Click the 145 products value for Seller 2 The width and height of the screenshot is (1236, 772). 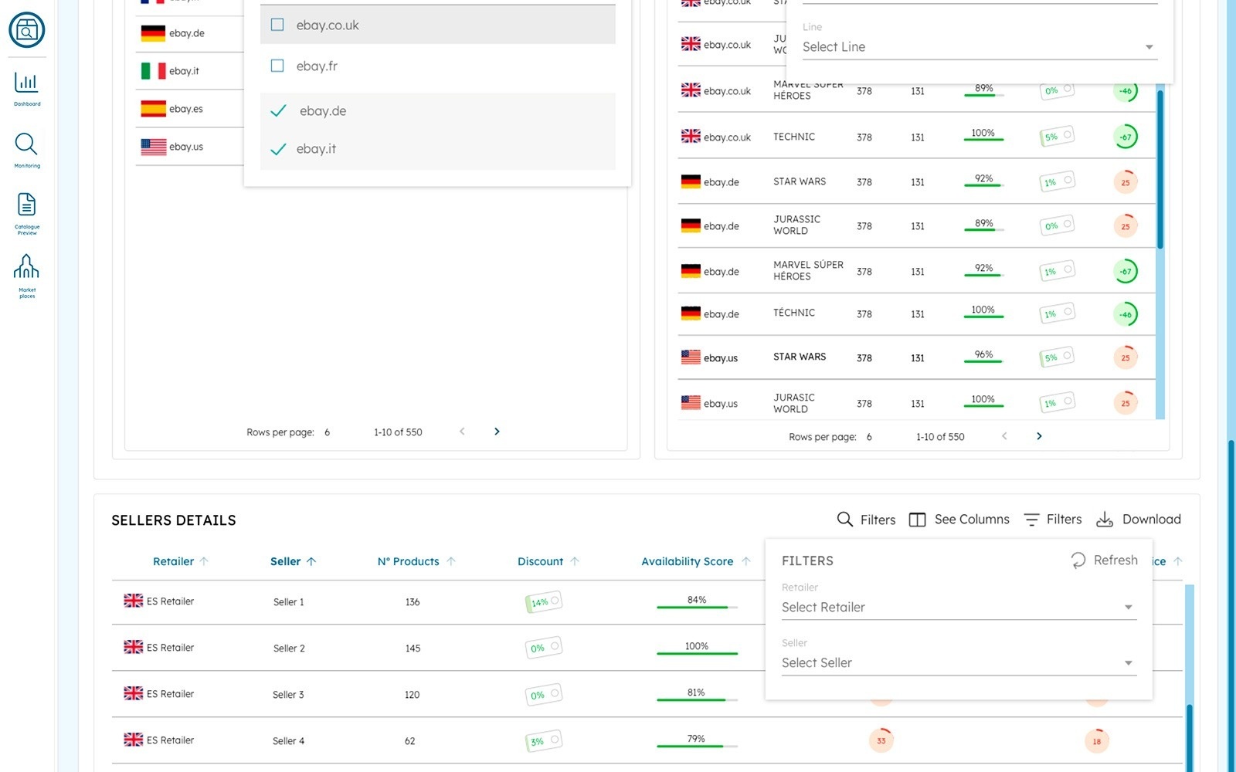point(413,648)
